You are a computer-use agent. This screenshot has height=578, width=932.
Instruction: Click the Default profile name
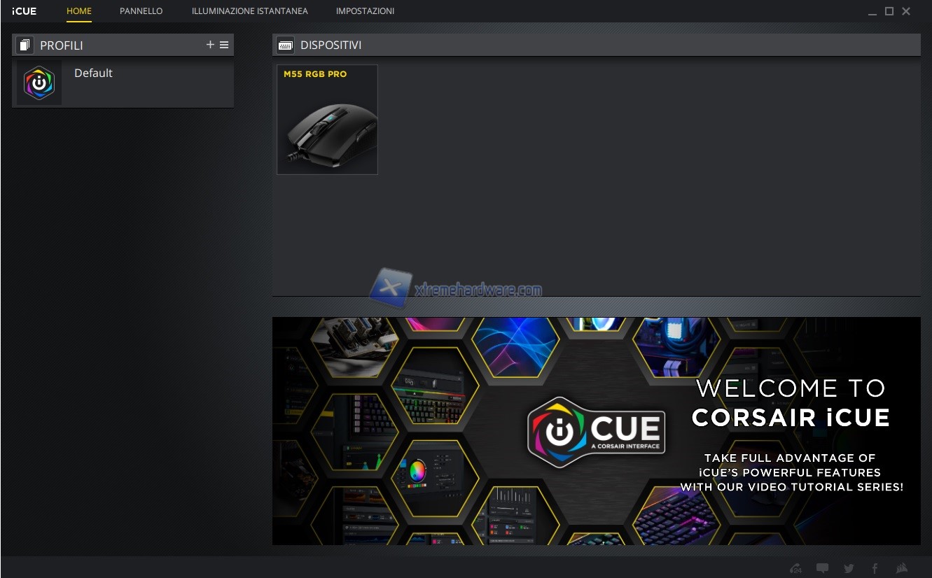tap(93, 73)
